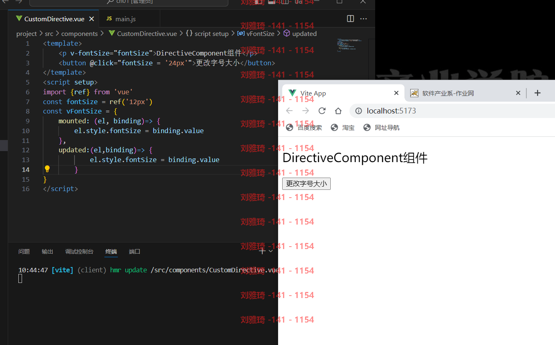This screenshot has width=555, height=345.
Task: Open the 输出 panel tab
Action: tap(47, 252)
